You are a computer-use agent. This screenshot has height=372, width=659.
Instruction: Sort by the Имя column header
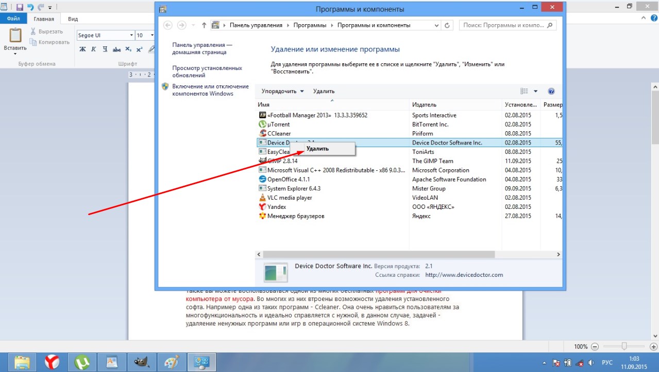(x=332, y=104)
